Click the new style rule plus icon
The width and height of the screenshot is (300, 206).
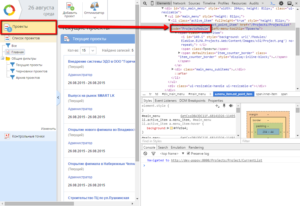[217, 106]
